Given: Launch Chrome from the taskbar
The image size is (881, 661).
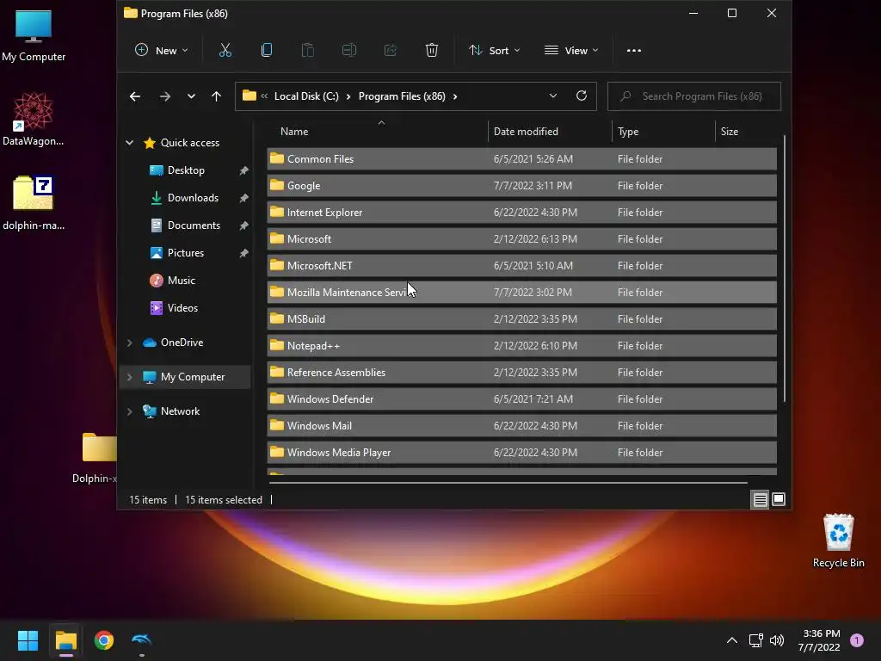Looking at the screenshot, I should [x=104, y=640].
